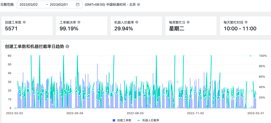The height and width of the screenshot is (123, 271).
Task: Click the info icon beside 每周繁忙日
Action: 188,22
